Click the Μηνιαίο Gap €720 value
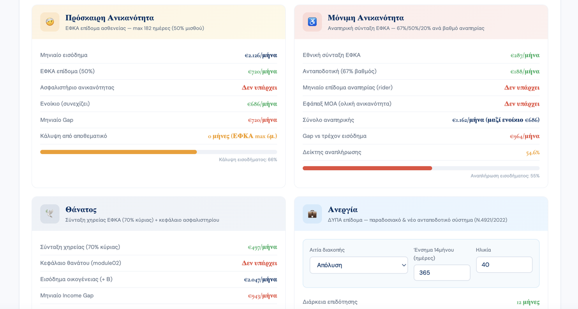The image size is (578, 309). (262, 120)
